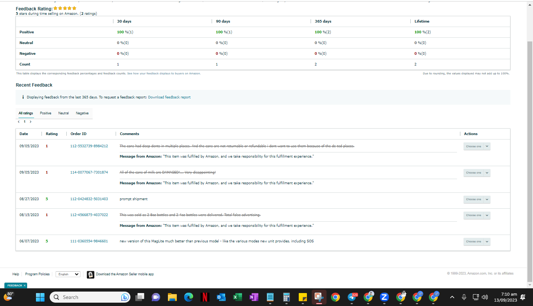This screenshot has width=533, height=306.
Task: Switch to the Neutral ratings tab
Action: [x=63, y=113]
